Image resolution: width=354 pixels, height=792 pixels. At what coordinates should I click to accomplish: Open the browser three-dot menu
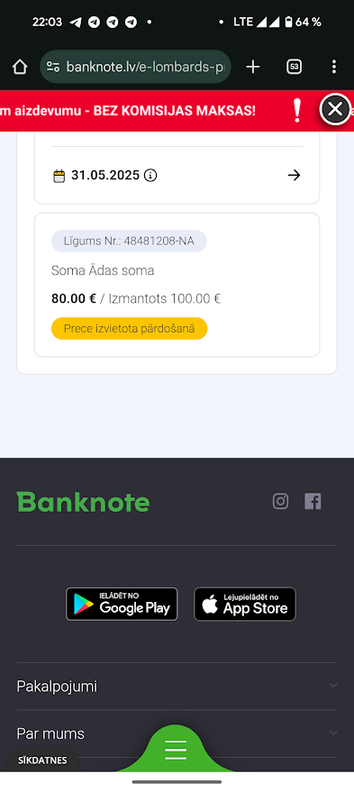click(334, 67)
